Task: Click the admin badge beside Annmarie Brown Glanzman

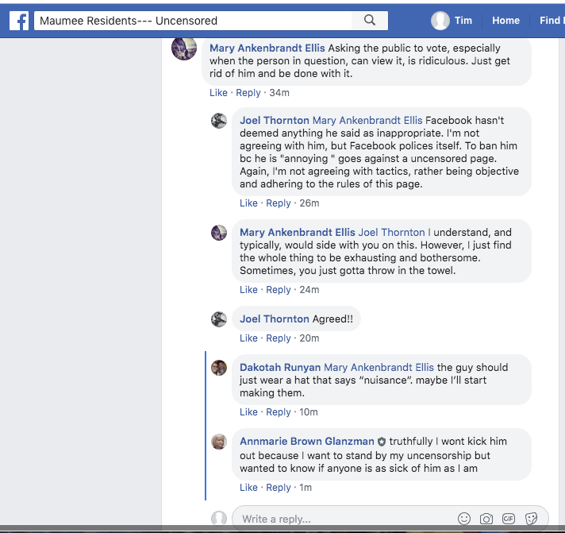Action: coord(382,442)
